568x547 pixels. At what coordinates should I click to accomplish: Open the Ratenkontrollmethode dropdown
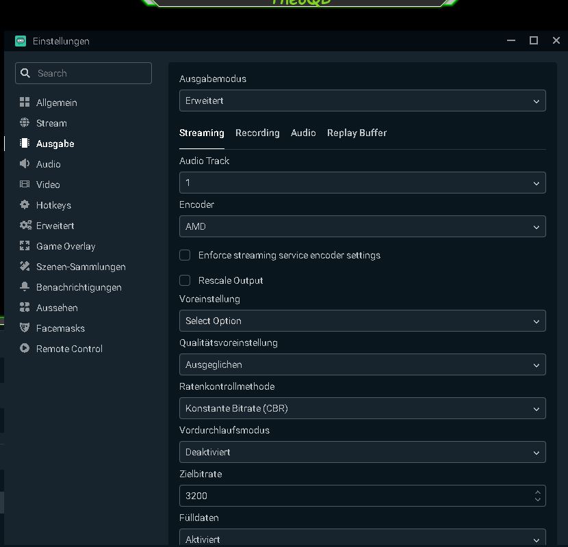362,408
